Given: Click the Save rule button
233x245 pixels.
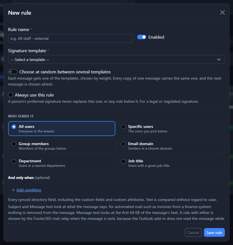Looking at the screenshot, I should (214, 233).
